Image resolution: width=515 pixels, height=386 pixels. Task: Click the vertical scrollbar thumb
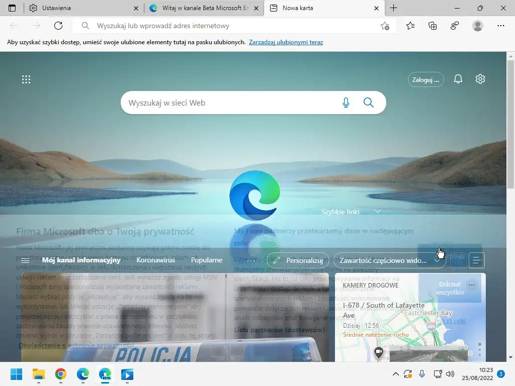tap(510, 125)
